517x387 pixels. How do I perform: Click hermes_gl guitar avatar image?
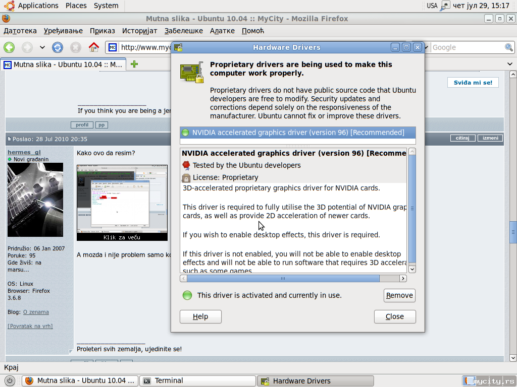35,200
